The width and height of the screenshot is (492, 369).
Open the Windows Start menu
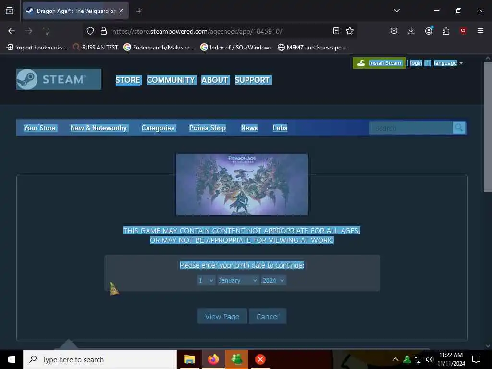(x=12, y=359)
